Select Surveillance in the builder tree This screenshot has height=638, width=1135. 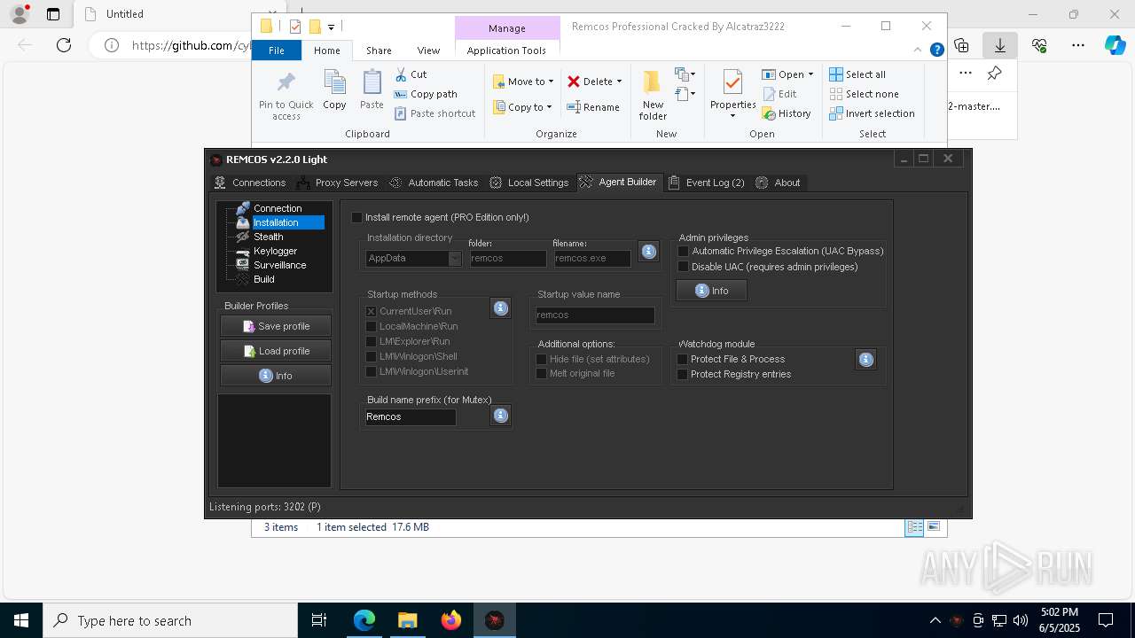[280, 265]
